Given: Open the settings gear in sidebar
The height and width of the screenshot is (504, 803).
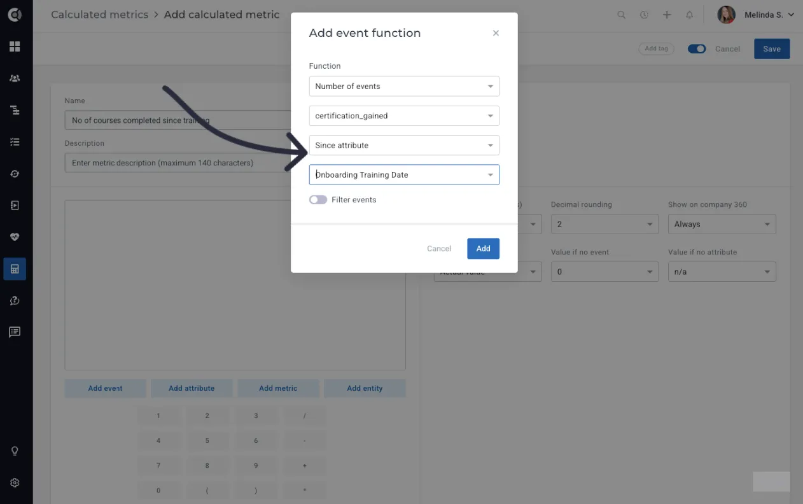Looking at the screenshot, I should [x=15, y=482].
